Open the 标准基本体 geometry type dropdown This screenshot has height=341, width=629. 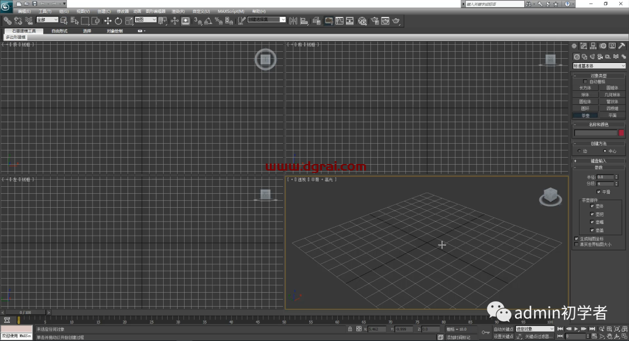(x=599, y=66)
